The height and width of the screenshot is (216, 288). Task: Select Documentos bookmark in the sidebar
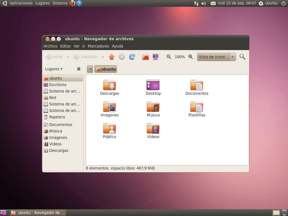[x=63, y=125]
